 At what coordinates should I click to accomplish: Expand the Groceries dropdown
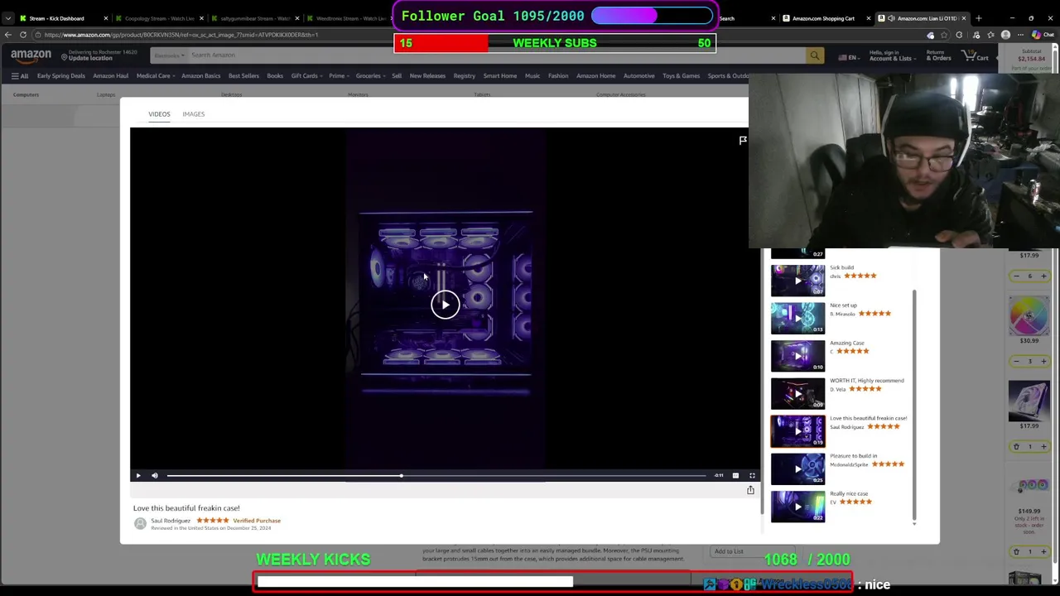click(369, 76)
